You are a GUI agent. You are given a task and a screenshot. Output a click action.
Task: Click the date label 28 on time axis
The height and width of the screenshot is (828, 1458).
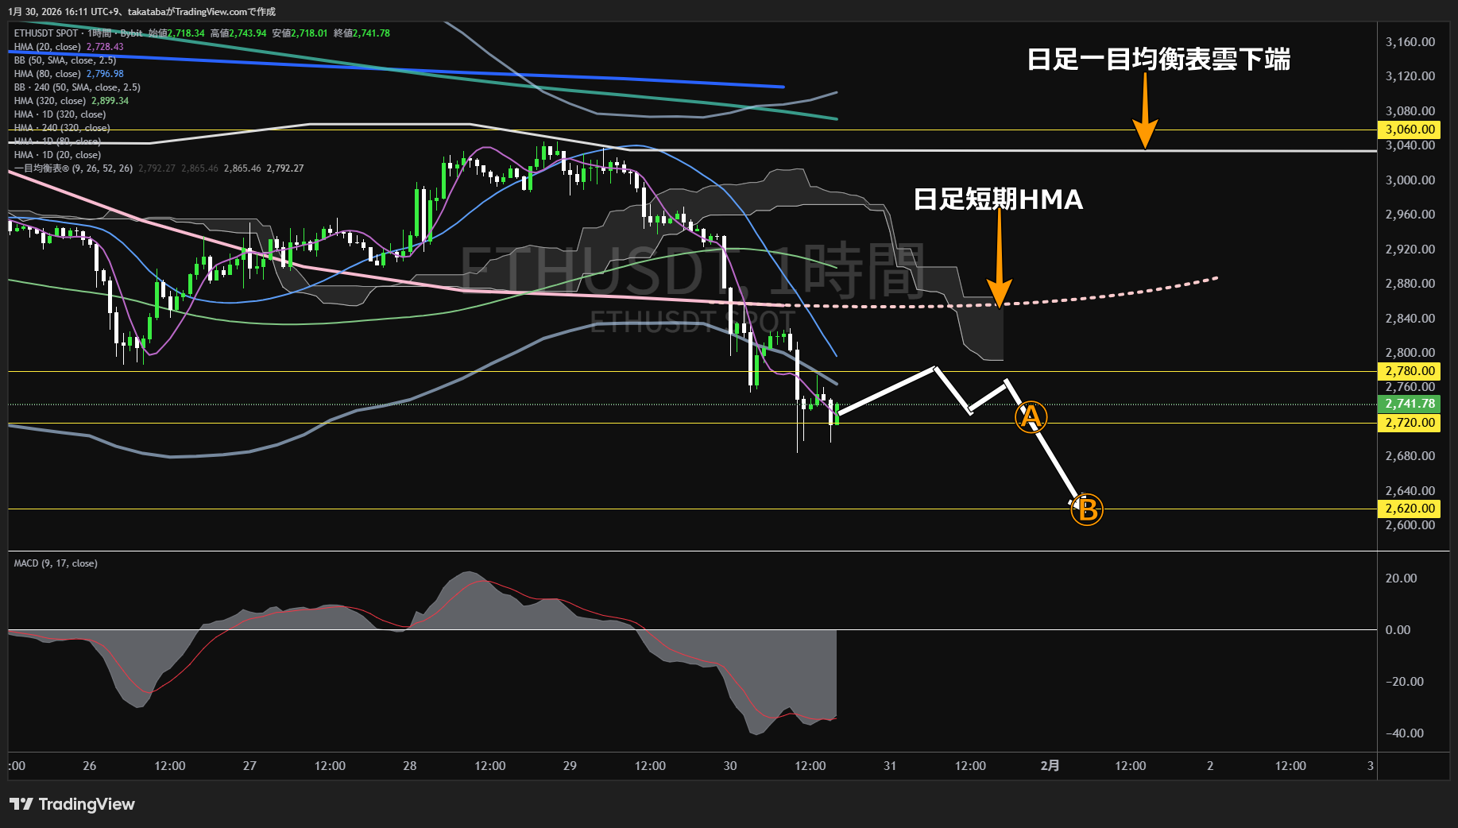point(410,766)
